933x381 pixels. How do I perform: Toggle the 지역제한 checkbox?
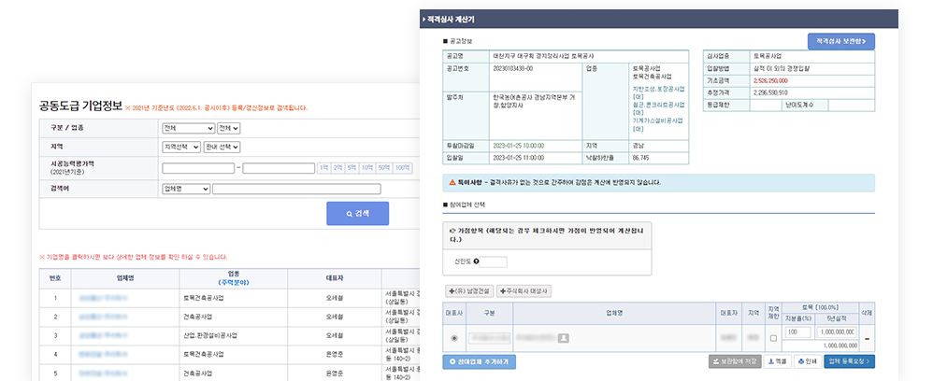772,338
